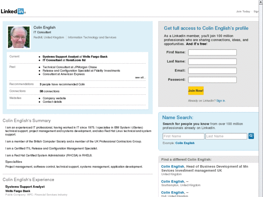Screen dimensions: 263x197
Task: Focus the Email input field
Action: pos(212,70)
